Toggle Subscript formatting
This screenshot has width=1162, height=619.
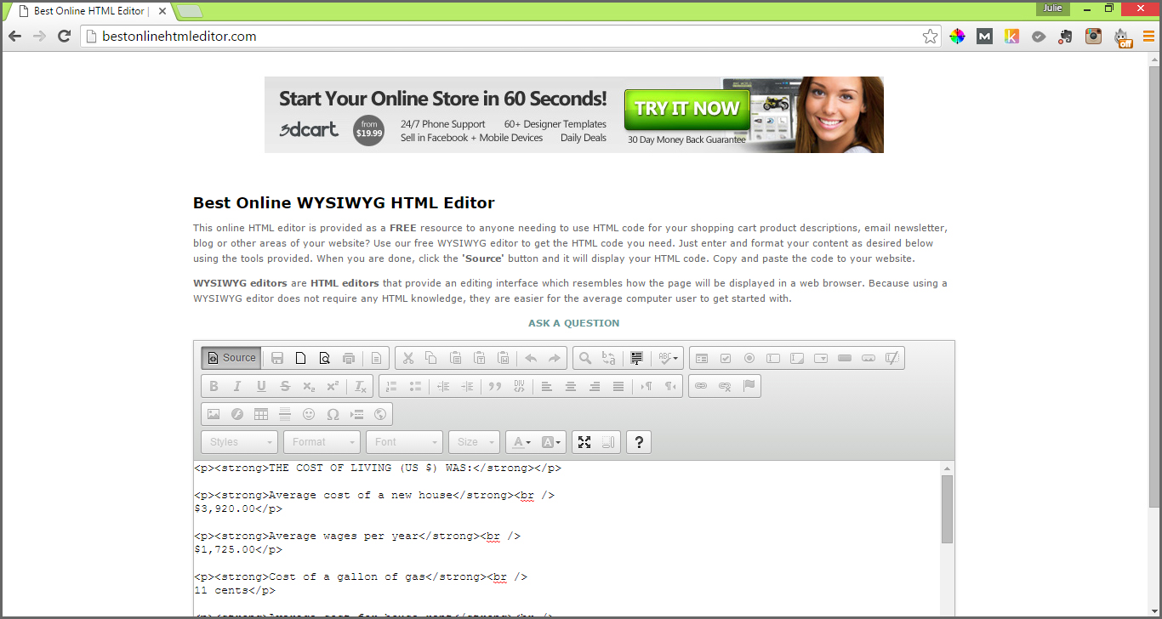[309, 386]
